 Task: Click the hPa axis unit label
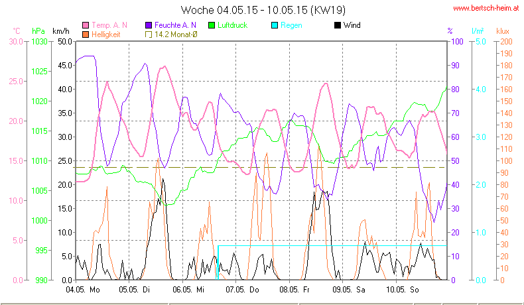[38, 31]
